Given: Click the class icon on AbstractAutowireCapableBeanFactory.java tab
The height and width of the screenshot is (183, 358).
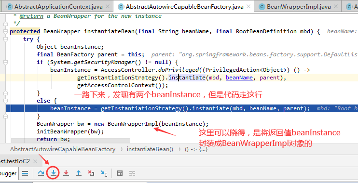Looking at the screenshot, I should 121,7.
